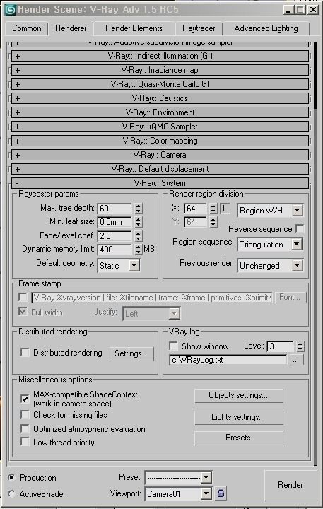The width and height of the screenshot is (323, 509).
Task: Open the Raytracer tab
Action: click(199, 28)
